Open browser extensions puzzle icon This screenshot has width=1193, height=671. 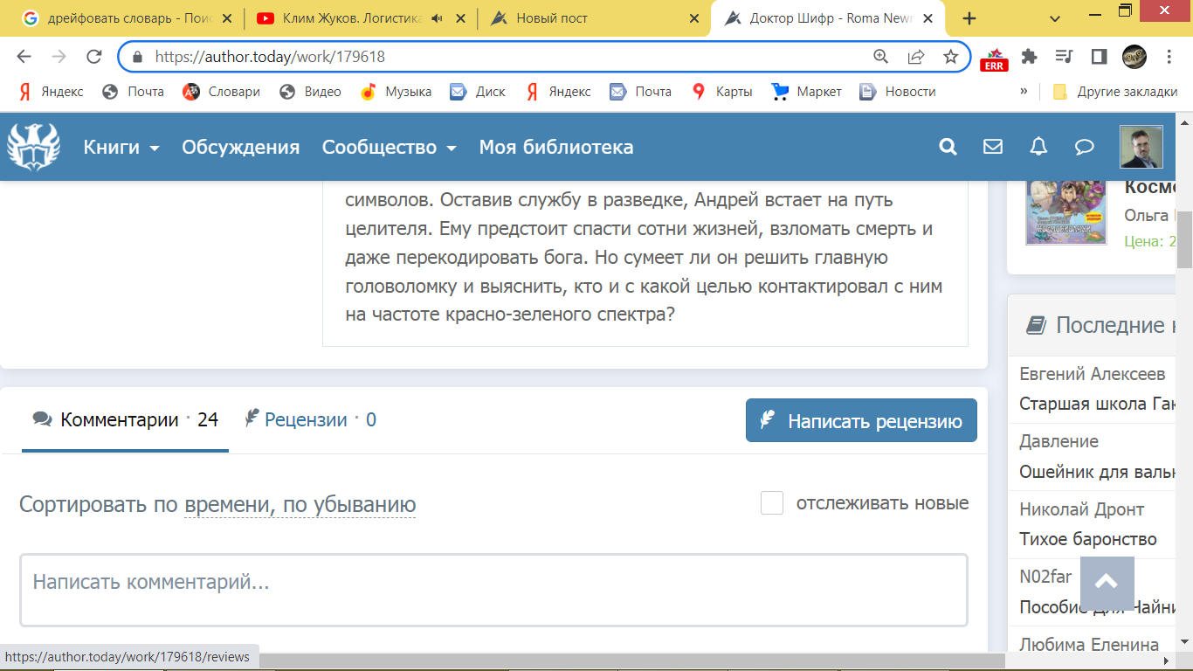pos(1029,57)
